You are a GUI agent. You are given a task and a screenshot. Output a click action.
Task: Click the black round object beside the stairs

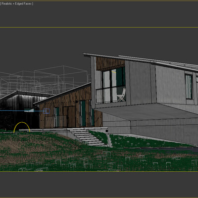tap(107, 131)
